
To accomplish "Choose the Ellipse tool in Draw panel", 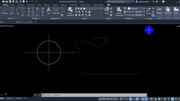I will point(22,12).
